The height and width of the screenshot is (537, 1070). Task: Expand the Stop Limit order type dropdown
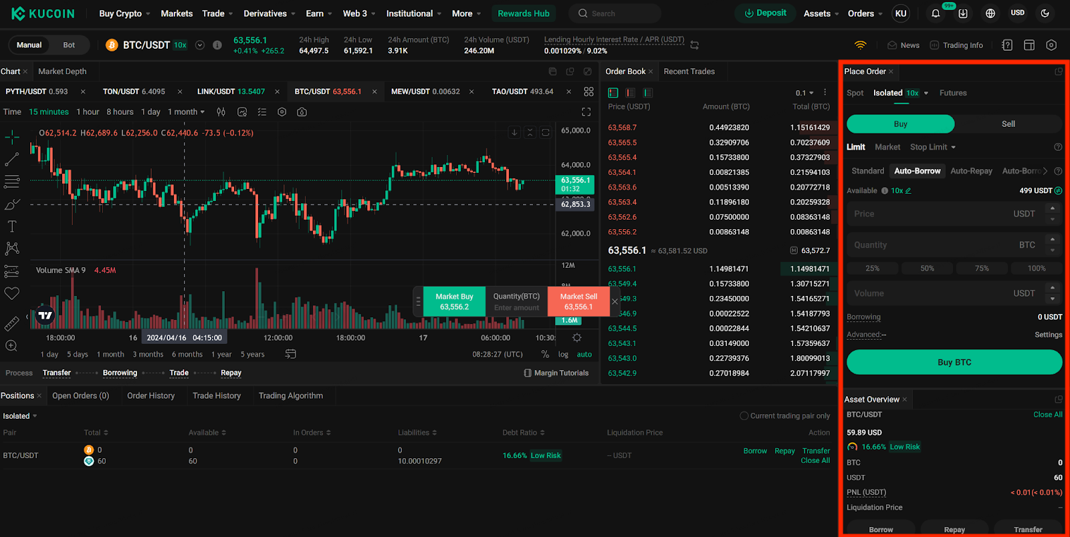[x=933, y=147]
